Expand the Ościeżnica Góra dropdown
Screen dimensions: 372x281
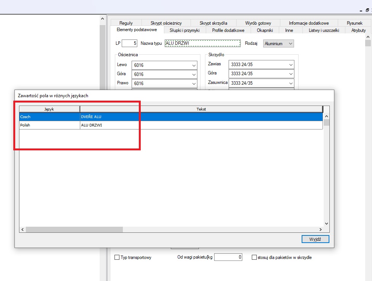[164, 74]
